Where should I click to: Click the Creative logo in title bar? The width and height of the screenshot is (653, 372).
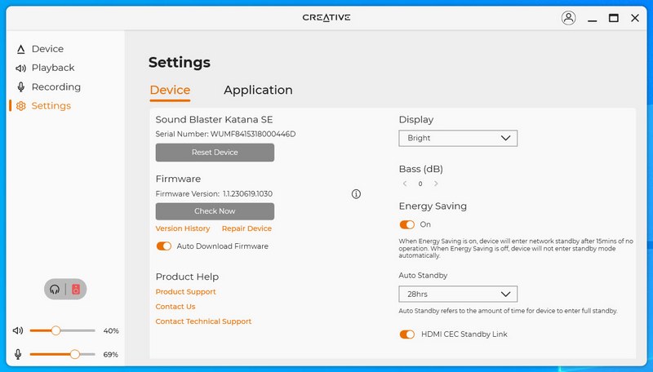326,17
